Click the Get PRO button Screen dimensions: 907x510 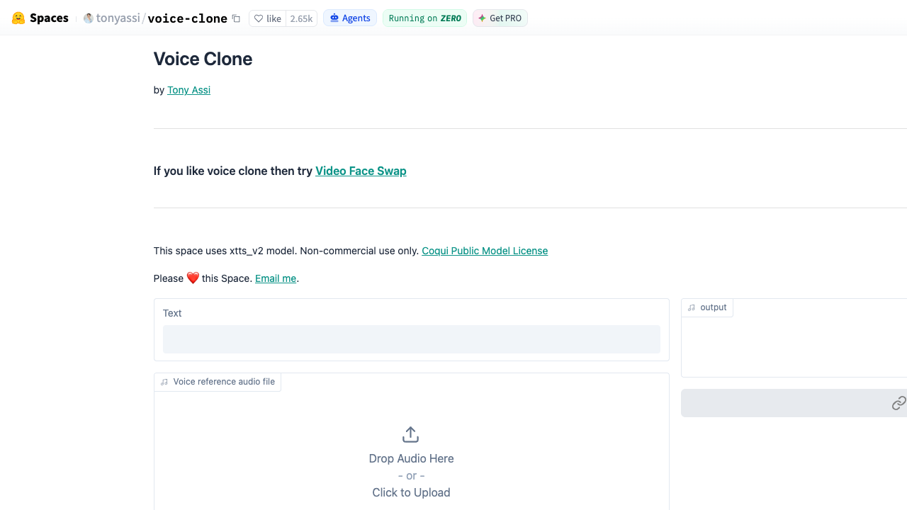(x=500, y=18)
